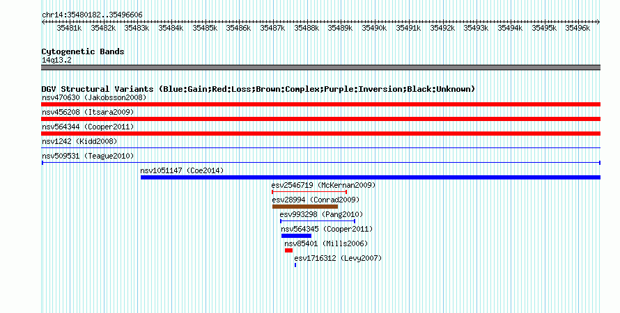This screenshot has width=620, height=313.
Task: Click the 35491k ruler tick label
Action: [x=408, y=28]
